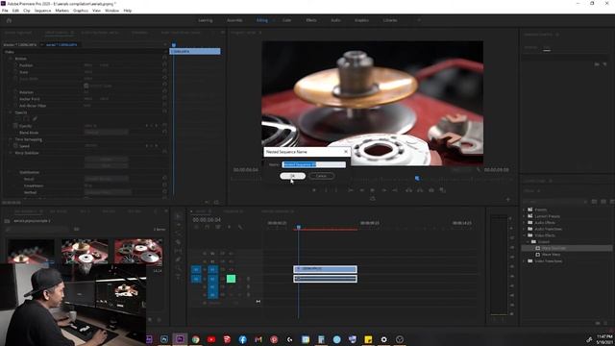Click the Extract button in Program monitor

tap(420, 190)
